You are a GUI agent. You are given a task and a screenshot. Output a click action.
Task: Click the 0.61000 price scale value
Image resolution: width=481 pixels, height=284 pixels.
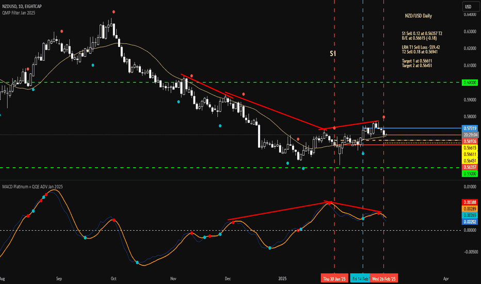coord(470,66)
